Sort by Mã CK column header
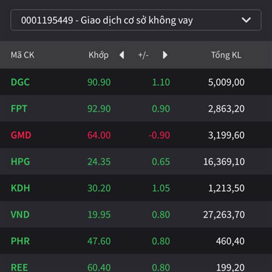 (x=23, y=55)
